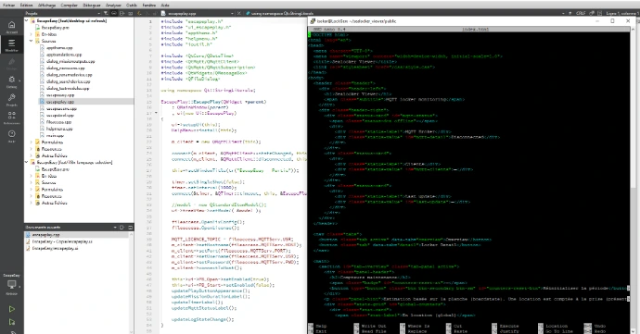The height and width of the screenshot is (334, 640).
Task: Open the Analyser menu
Action: click(x=113, y=6)
